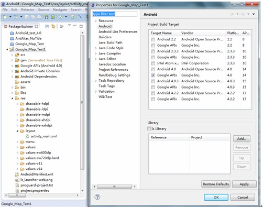The height and width of the screenshot is (207, 263).
Task: Open the File menu
Action: click(x=5, y=9)
